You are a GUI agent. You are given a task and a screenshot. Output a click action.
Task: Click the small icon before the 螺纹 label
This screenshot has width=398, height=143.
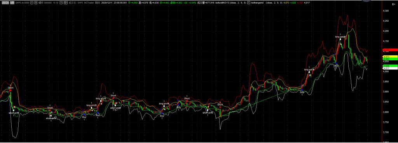[x=36, y=3]
